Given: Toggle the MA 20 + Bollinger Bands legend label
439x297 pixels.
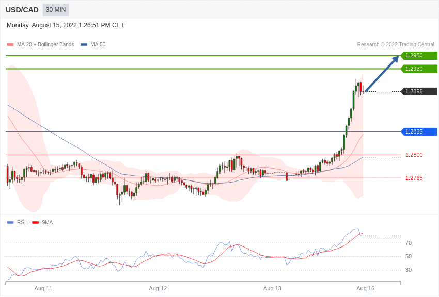Looking at the screenshot, I should click(45, 45).
